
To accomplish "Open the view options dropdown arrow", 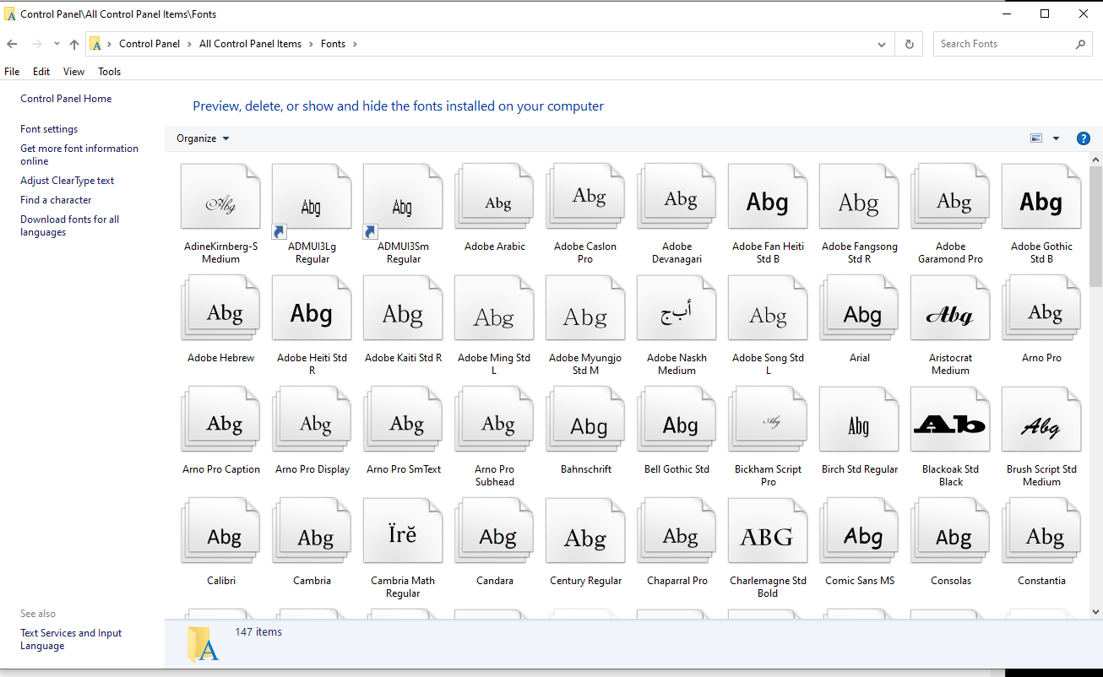I will 1056,137.
